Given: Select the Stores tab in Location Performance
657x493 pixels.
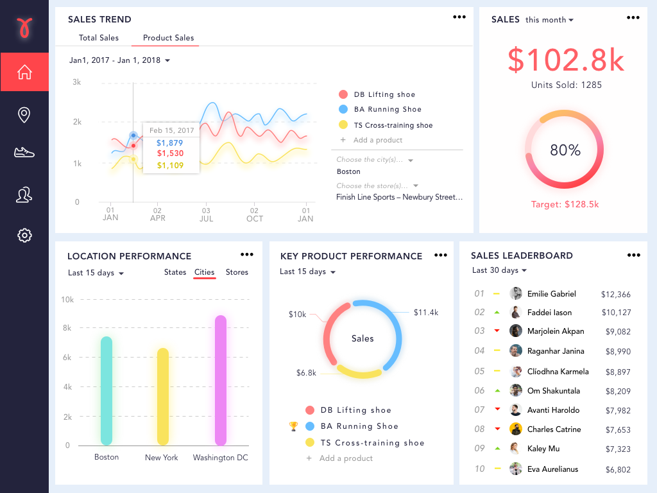Looking at the screenshot, I should point(237,272).
